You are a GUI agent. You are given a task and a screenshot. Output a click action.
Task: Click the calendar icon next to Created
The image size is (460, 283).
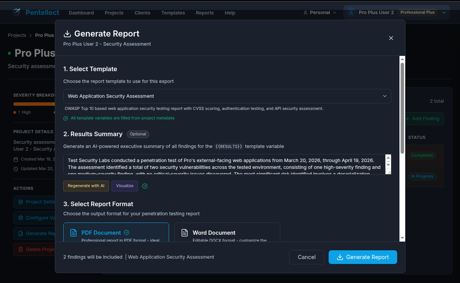click(16, 159)
